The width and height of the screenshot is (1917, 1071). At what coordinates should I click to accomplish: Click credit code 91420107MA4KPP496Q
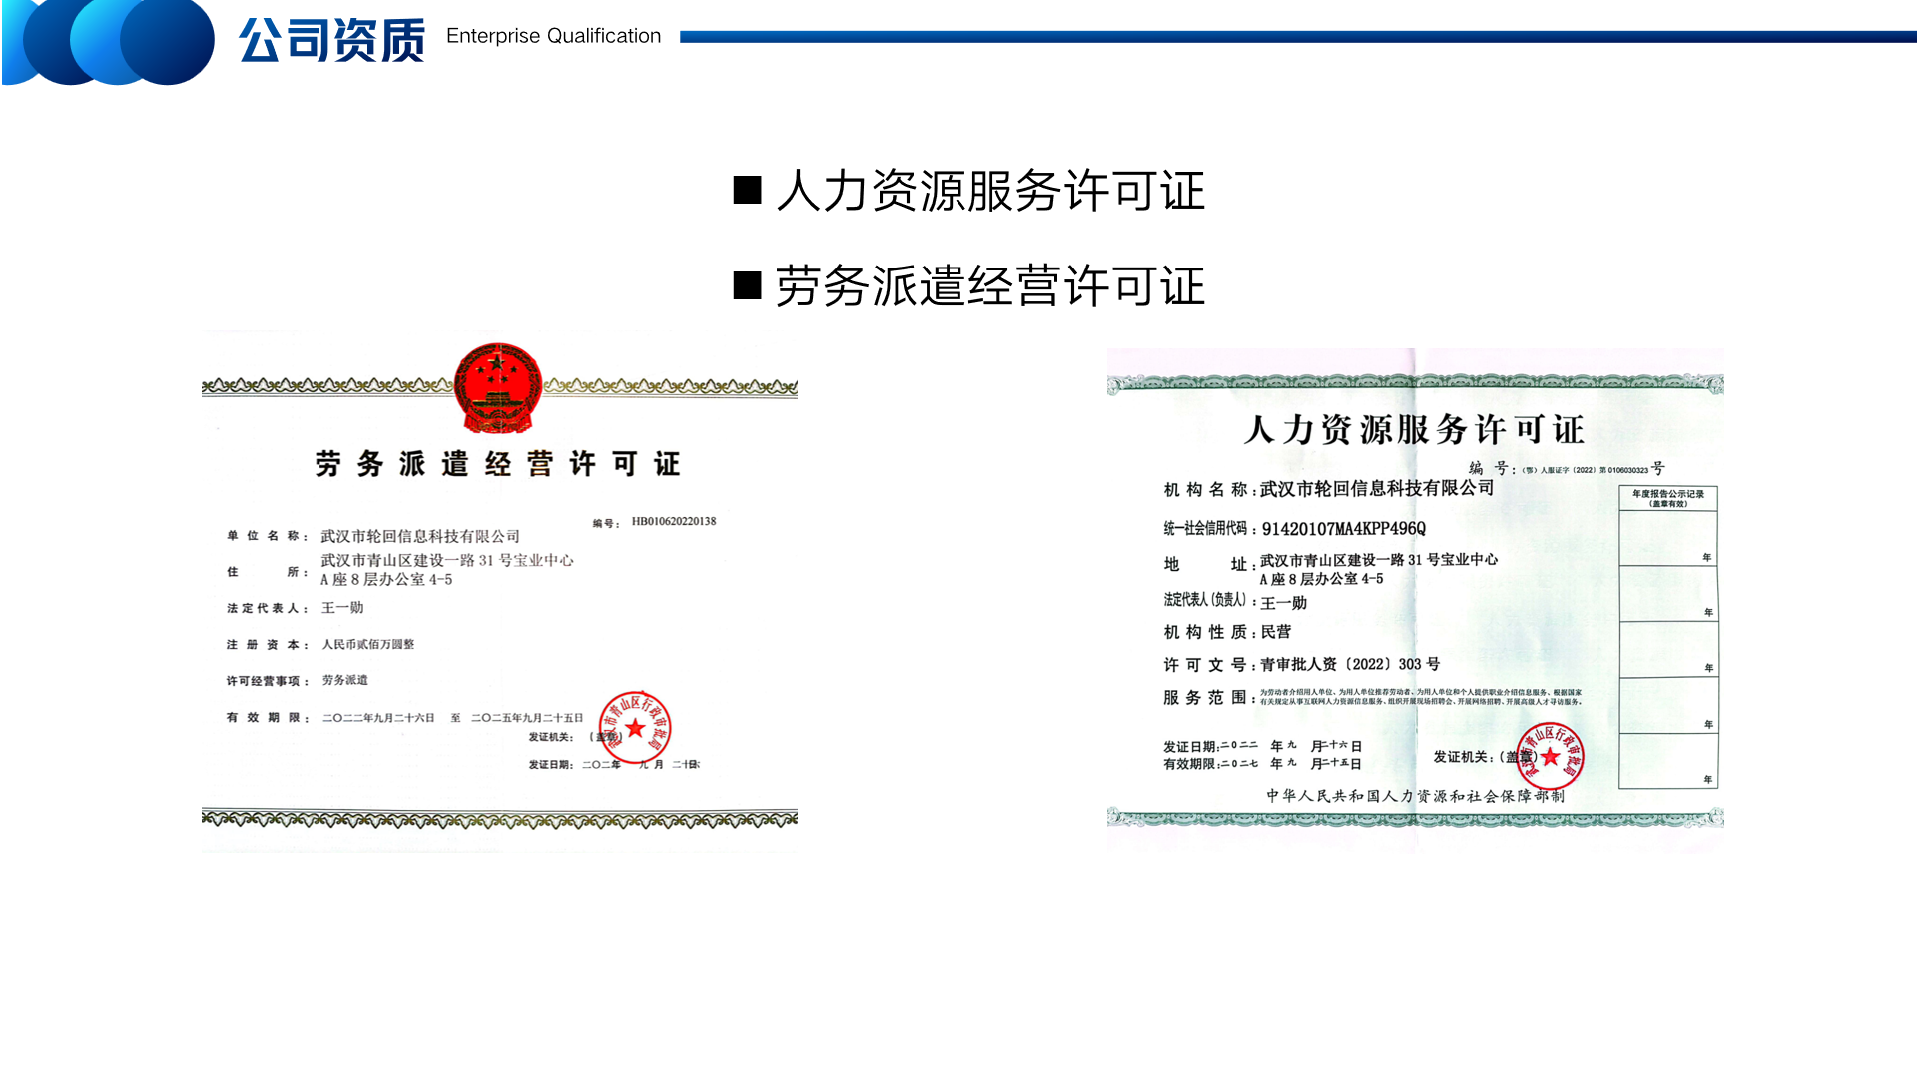pos(1343,528)
